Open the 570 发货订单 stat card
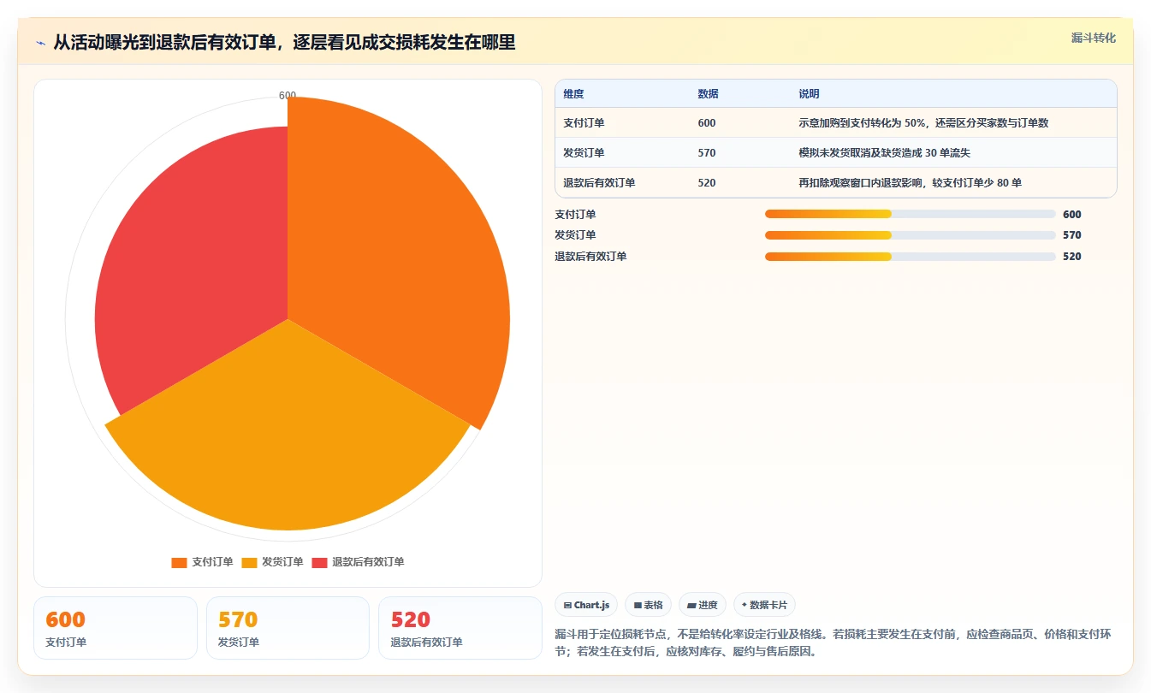The image size is (1151, 693). [x=288, y=628]
